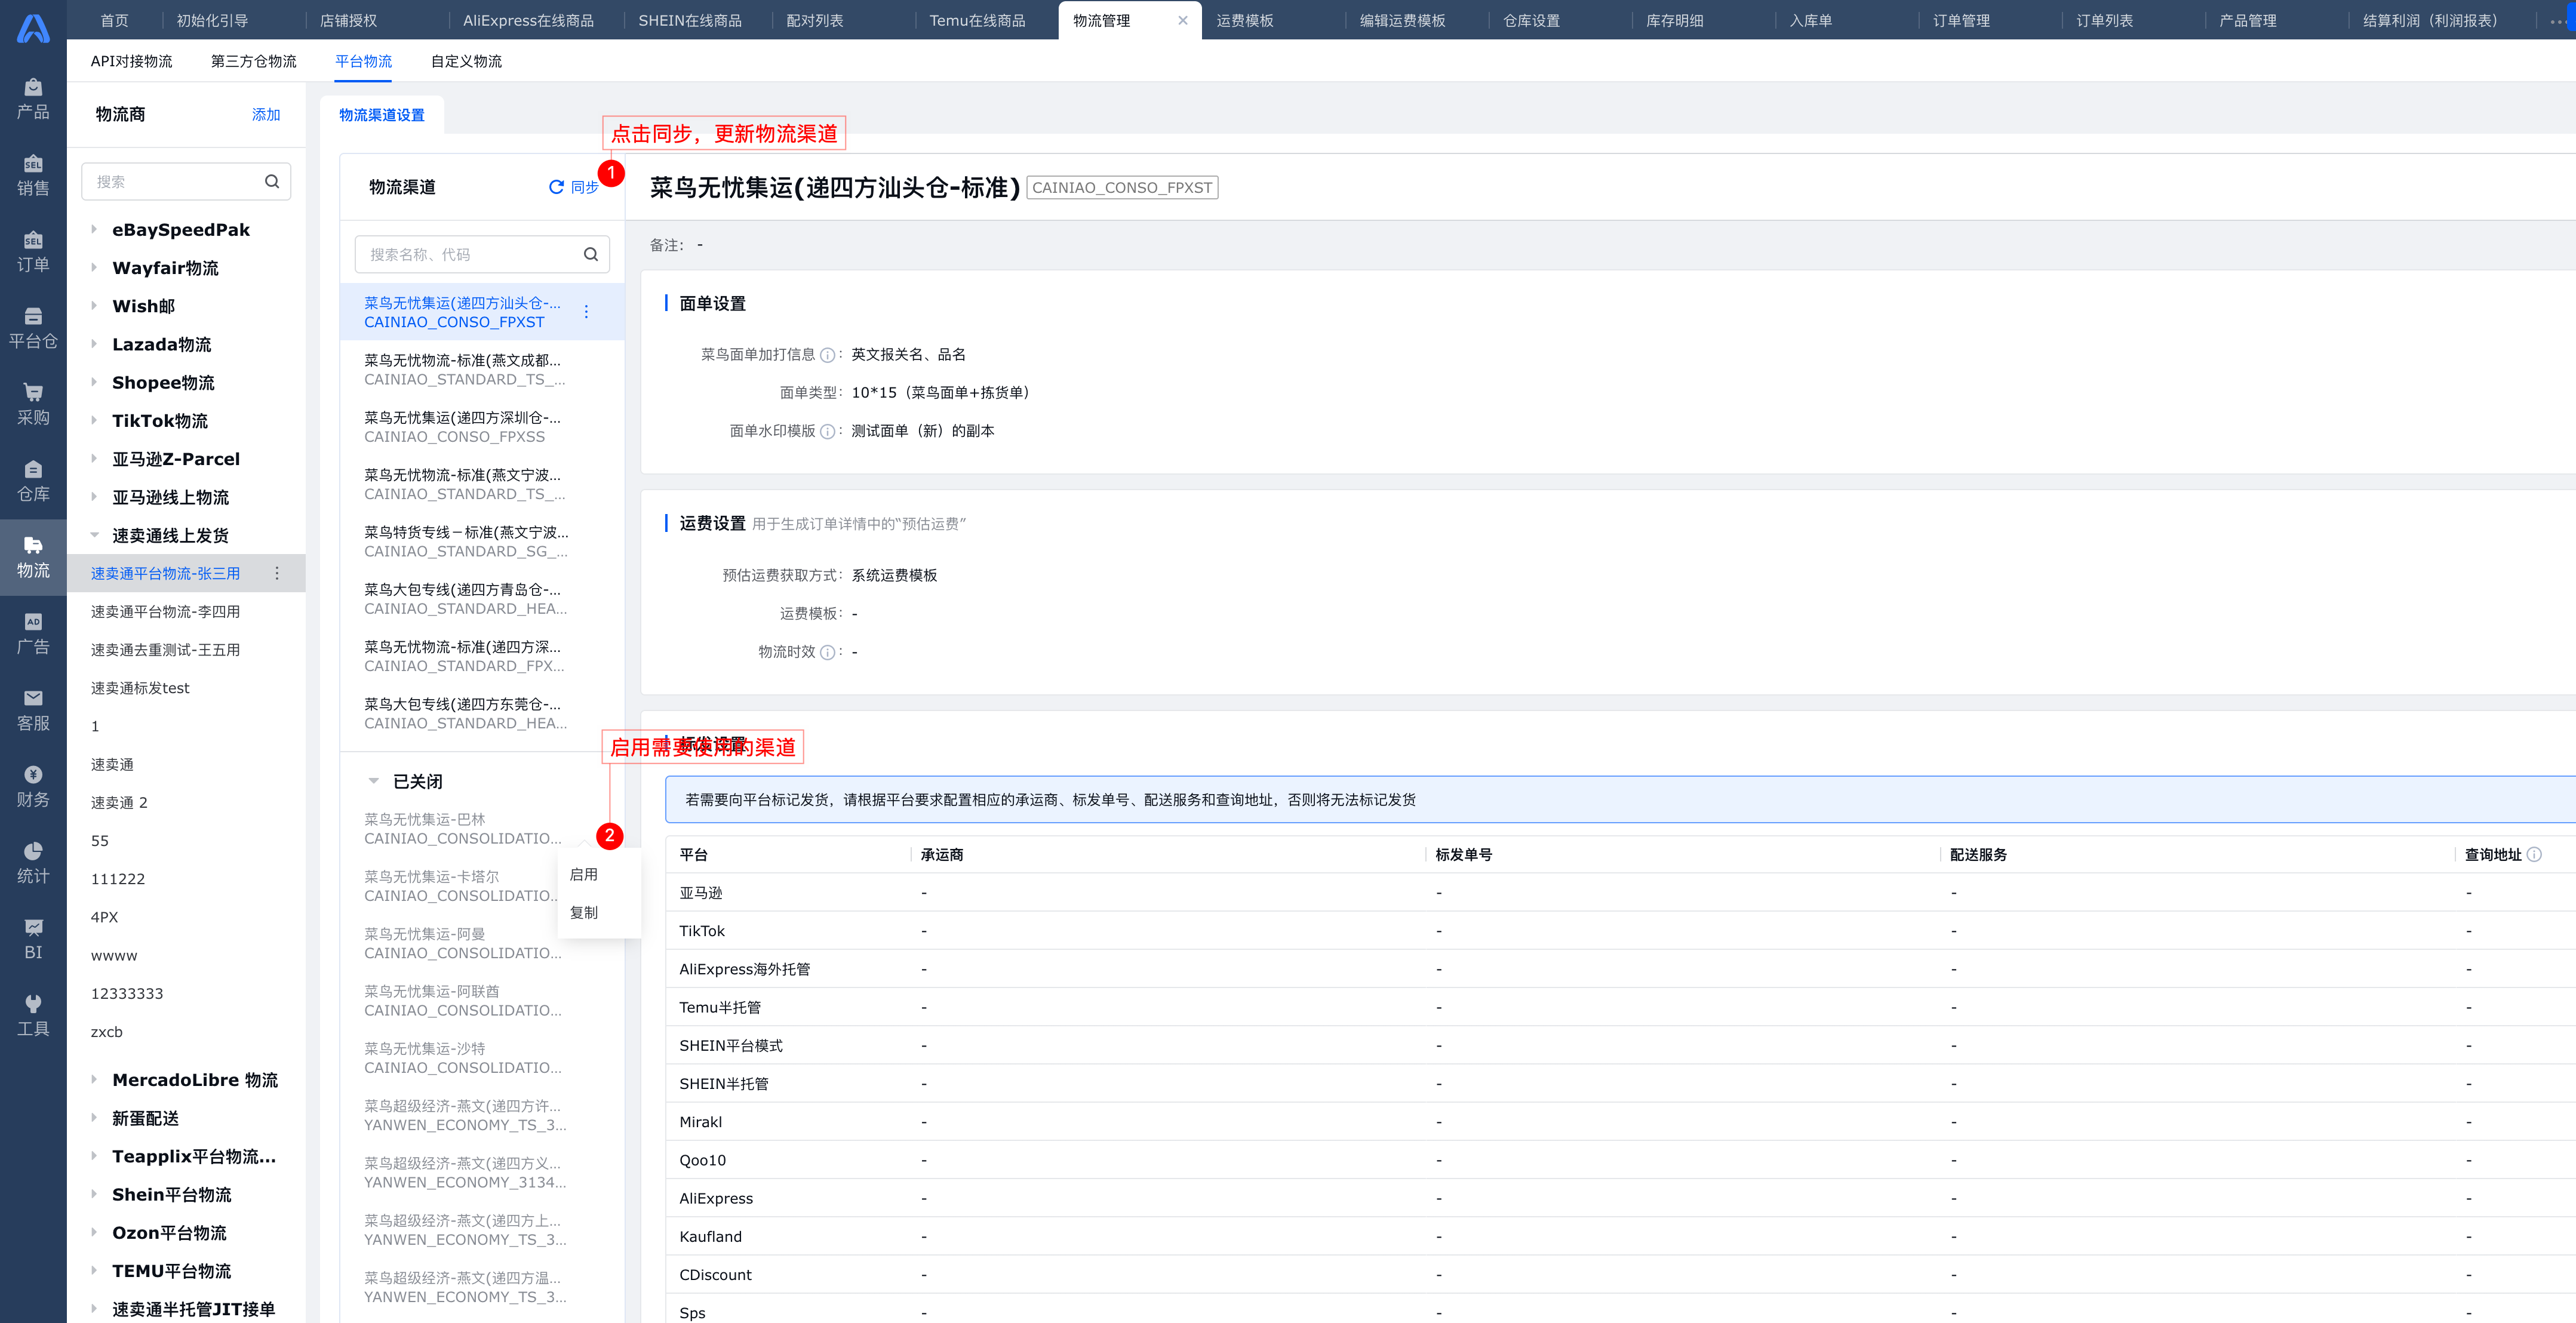2576x1323 pixels.
Task: Click the app logo at top left
Action: click(x=33, y=28)
